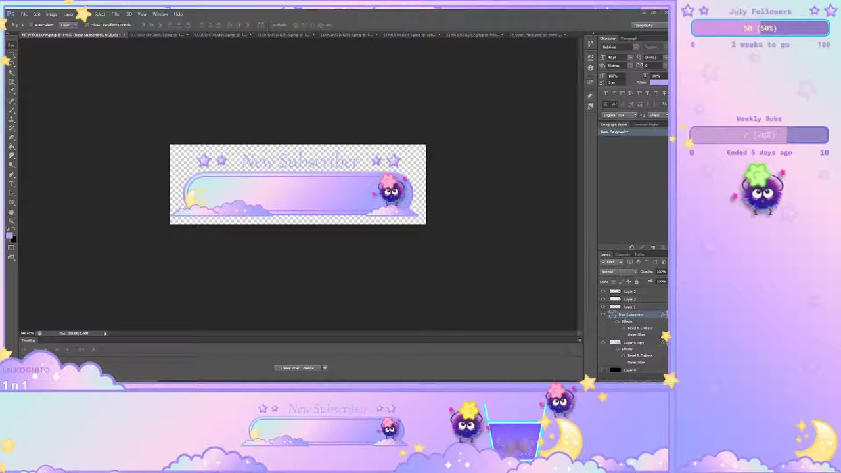841x473 pixels.
Task: Hide Layer 3 using its eye icon
Action: 603,299
